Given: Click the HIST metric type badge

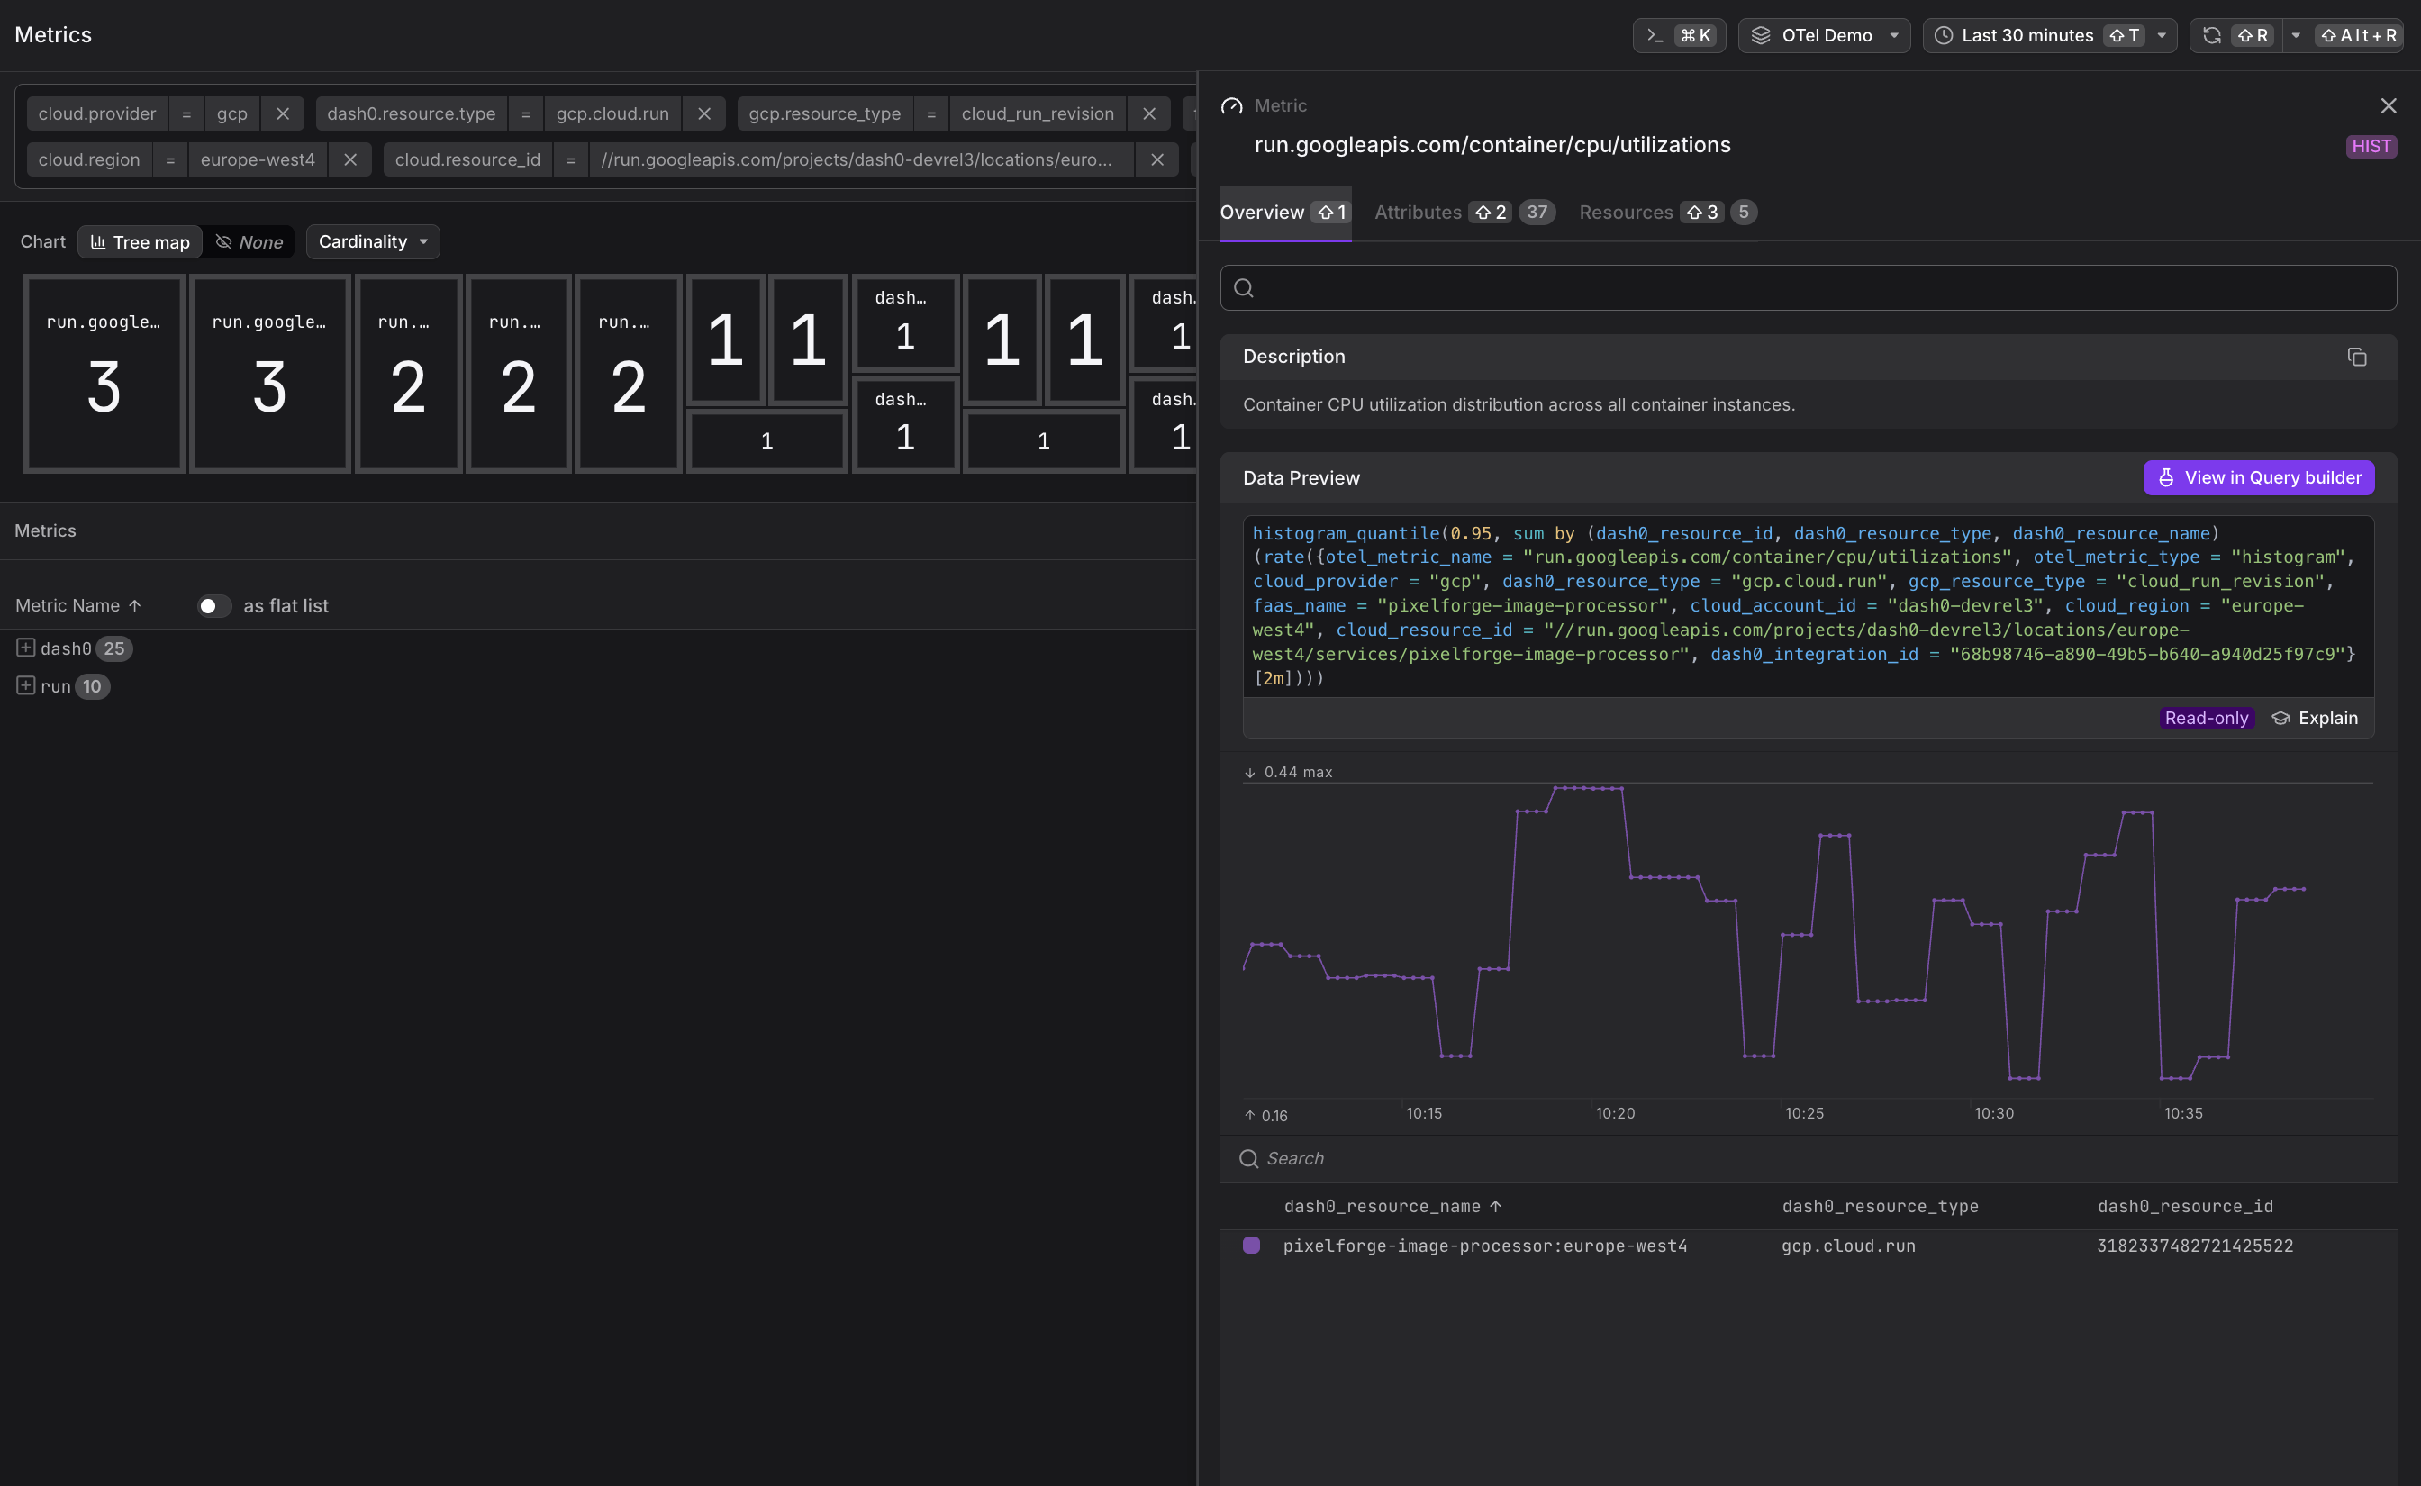Looking at the screenshot, I should 2371,147.
